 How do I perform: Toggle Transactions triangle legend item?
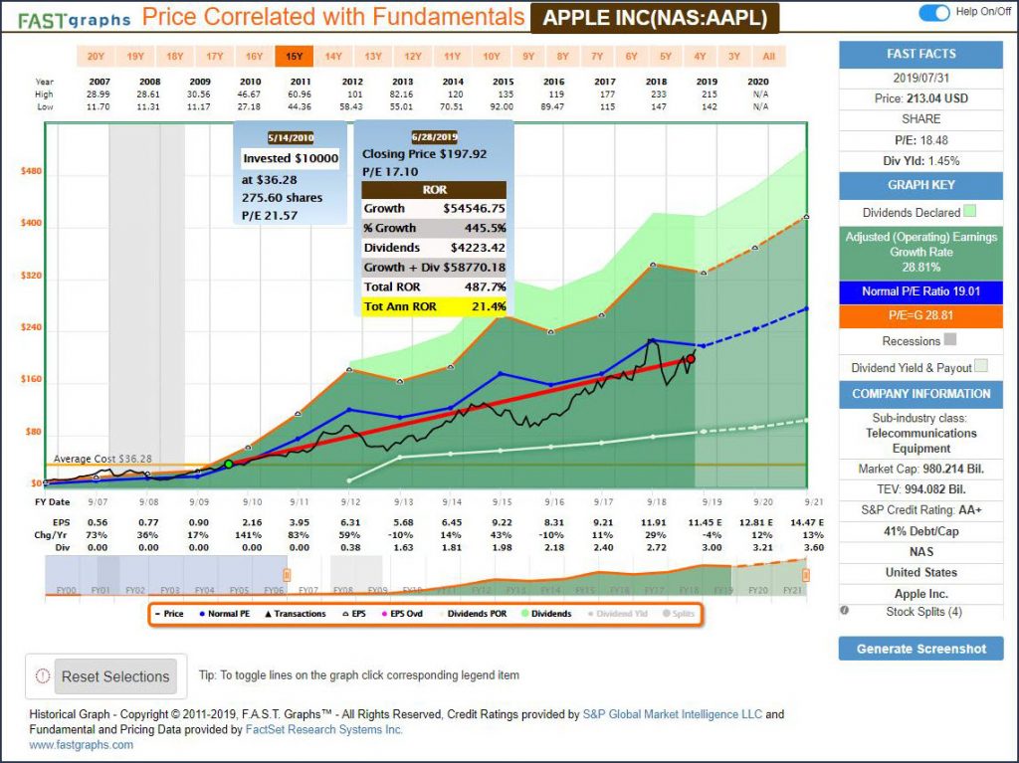[x=293, y=614]
